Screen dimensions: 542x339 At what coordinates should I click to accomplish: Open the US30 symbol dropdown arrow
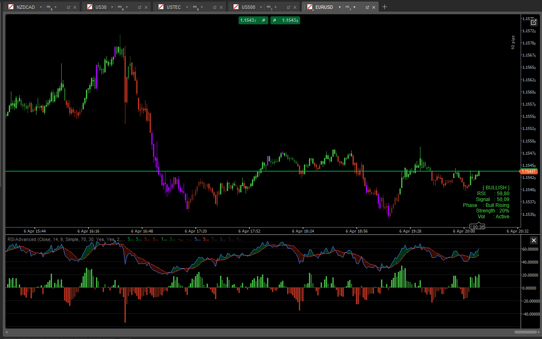(x=112, y=7)
